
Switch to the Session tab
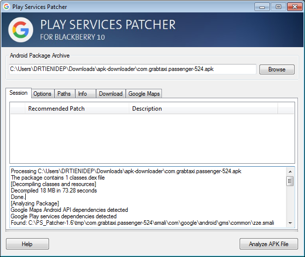point(18,93)
